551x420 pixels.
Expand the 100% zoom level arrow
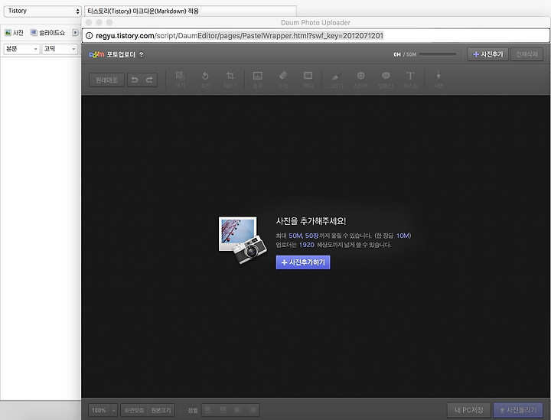(x=114, y=410)
